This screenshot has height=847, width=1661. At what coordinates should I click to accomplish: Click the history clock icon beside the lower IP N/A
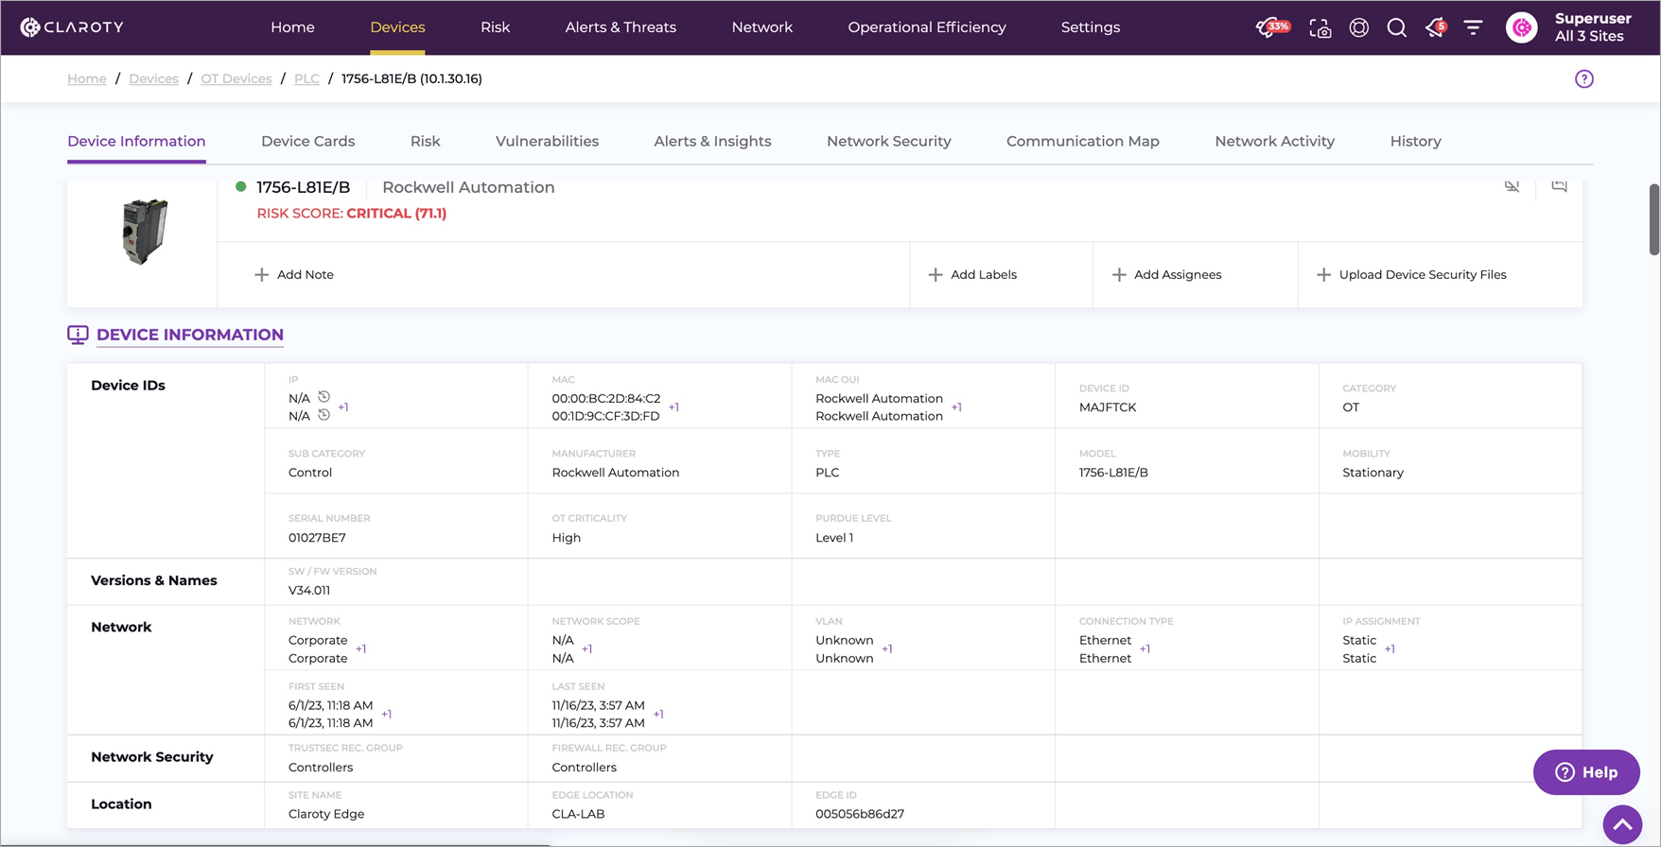pos(323,415)
